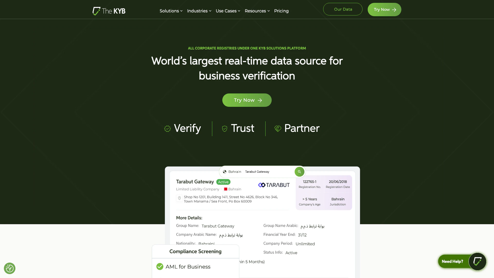Click the Our Data button
The height and width of the screenshot is (278, 494).
(343, 9)
